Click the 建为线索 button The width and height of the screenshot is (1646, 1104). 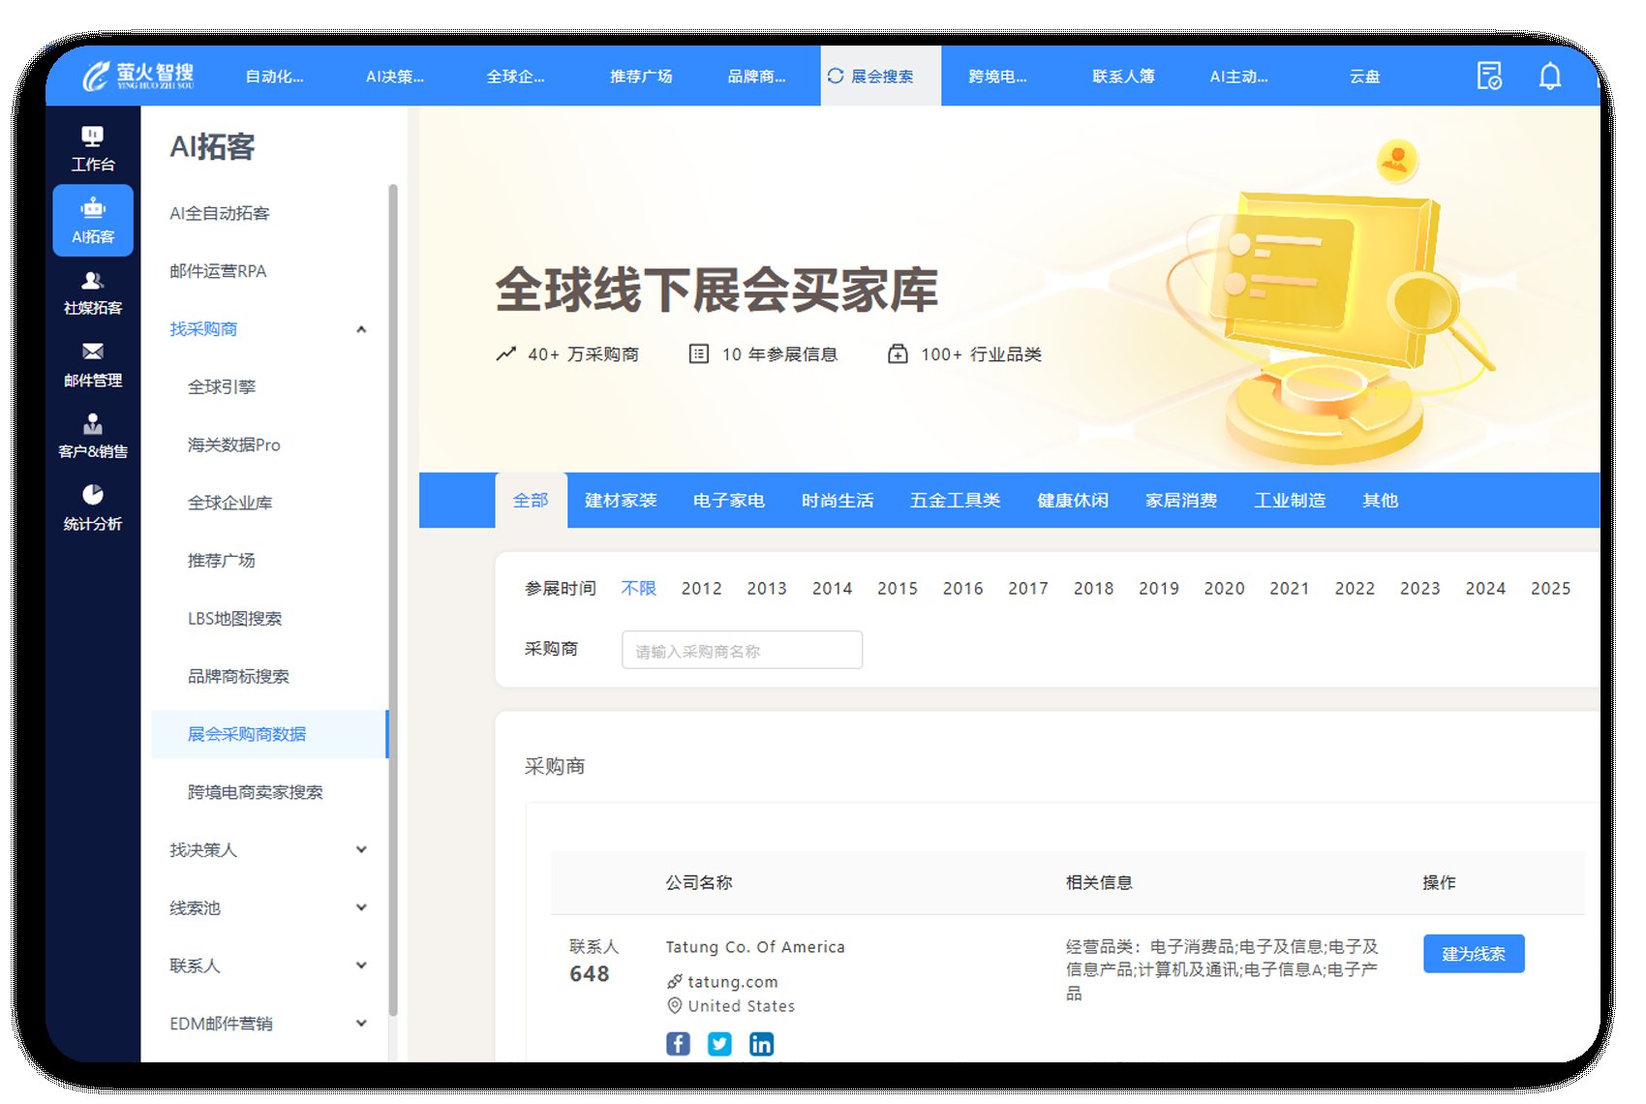pos(1473,954)
